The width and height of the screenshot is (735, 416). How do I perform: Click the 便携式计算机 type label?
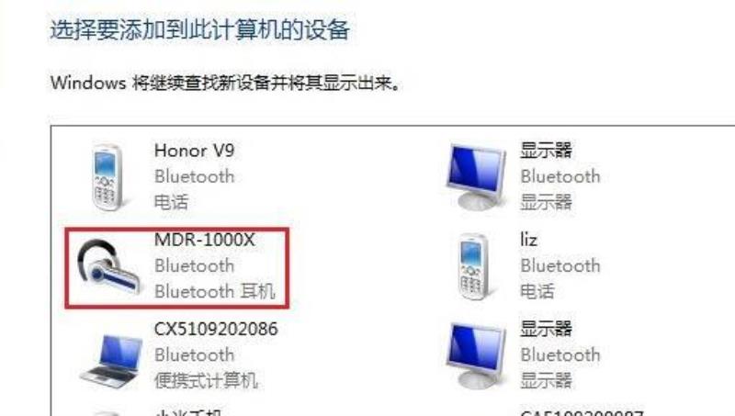pos(206,380)
